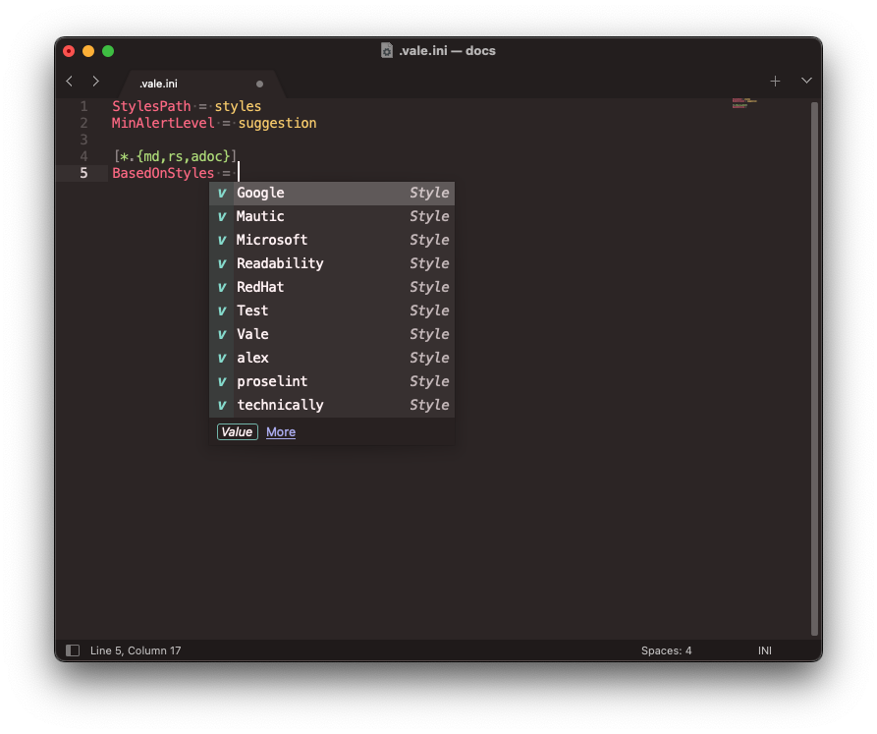Pick proselint from autocomplete popup
This screenshot has height=734, width=877.
pyautogui.click(x=272, y=381)
